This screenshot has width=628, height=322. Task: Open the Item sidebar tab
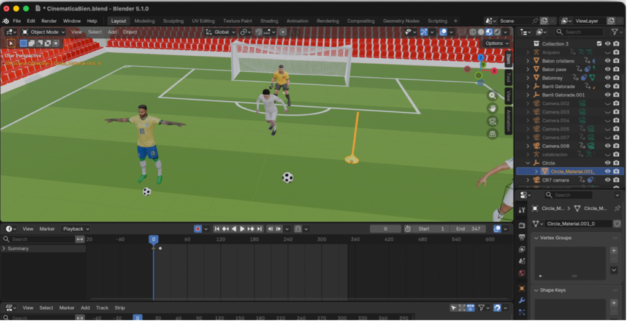510,59
